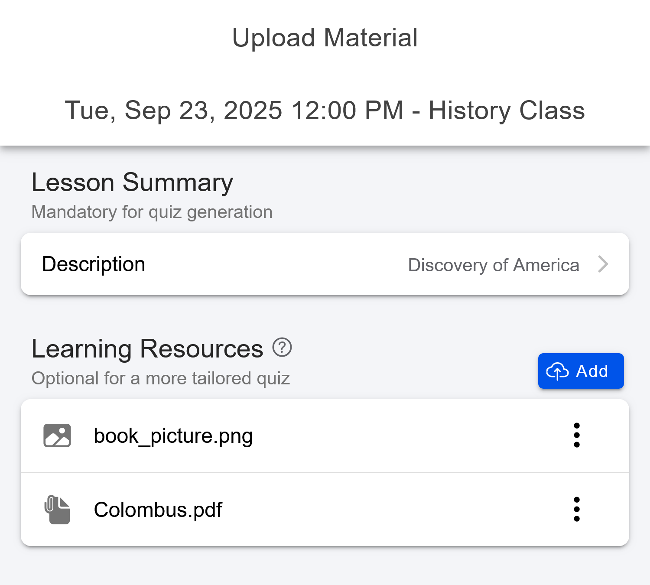Select the History Class session header
Image resolution: width=650 pixels, height=585 pixels.
[x=325, y=110]
